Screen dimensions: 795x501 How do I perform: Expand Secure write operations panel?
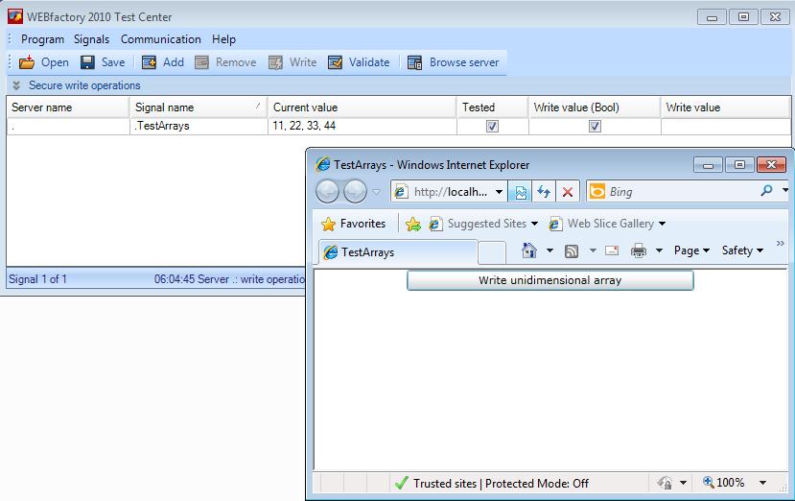(x=16, y=85)
